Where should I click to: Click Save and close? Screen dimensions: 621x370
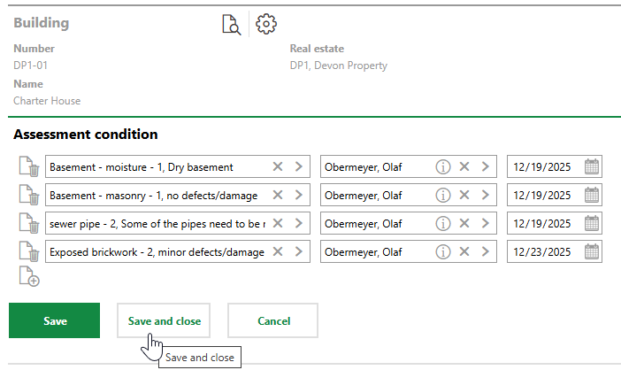[164, 320]
